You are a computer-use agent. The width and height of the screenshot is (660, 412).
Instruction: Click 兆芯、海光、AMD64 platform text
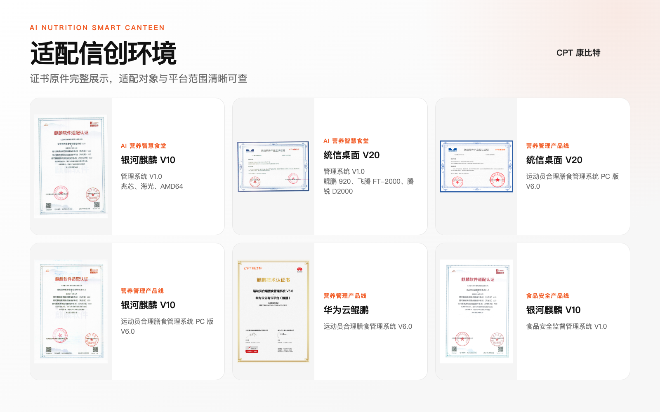click(152, 186)
